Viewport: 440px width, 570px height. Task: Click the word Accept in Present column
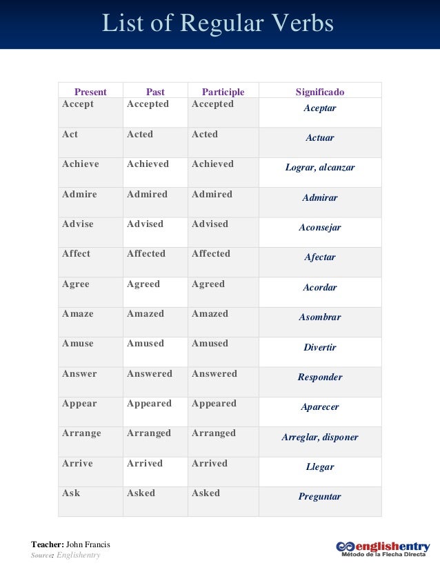[x=78, y=104]
